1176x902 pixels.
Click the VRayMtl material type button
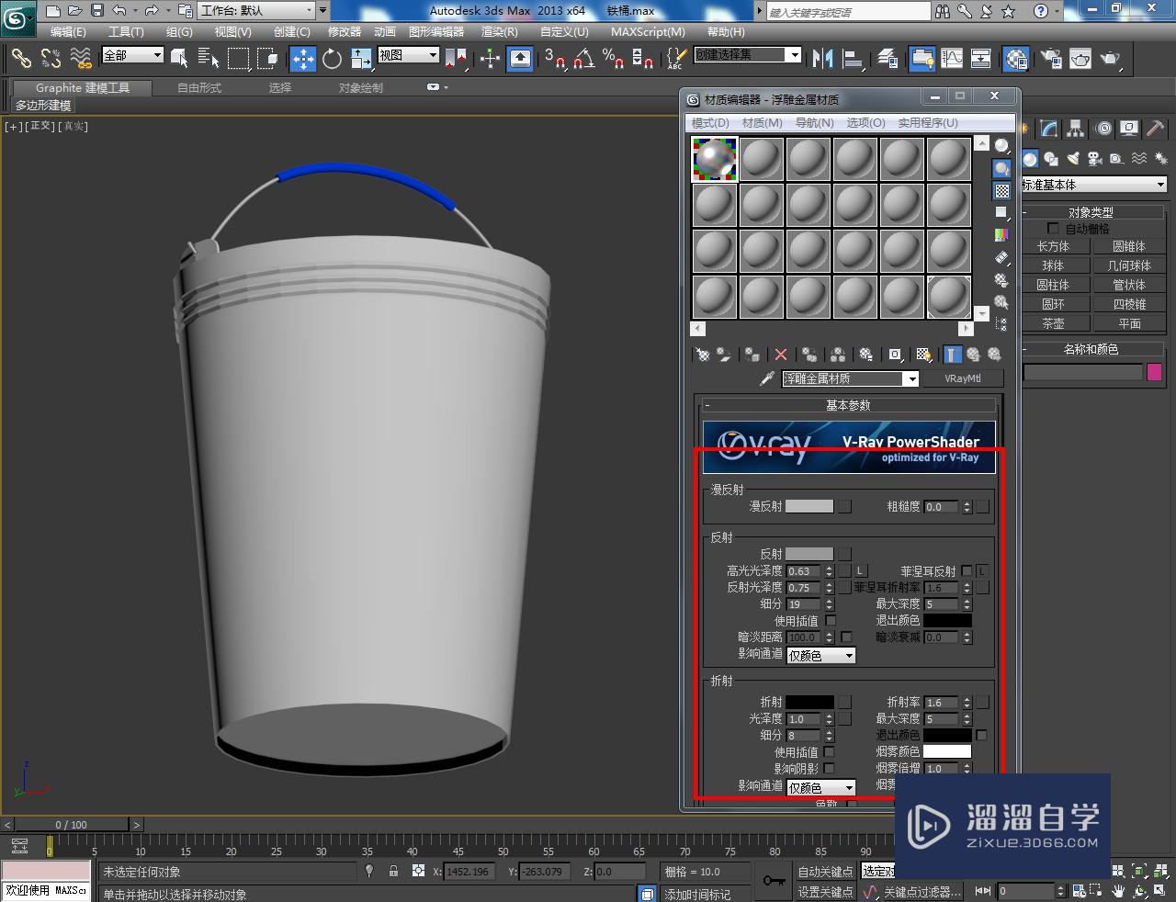[x=963, y=378]
